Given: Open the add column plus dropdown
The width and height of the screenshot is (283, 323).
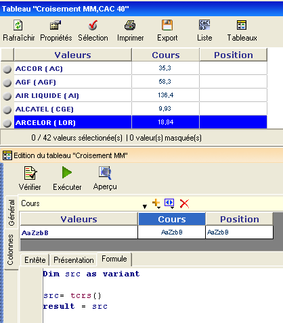Looking at the screenshot, I should (156, 203).
